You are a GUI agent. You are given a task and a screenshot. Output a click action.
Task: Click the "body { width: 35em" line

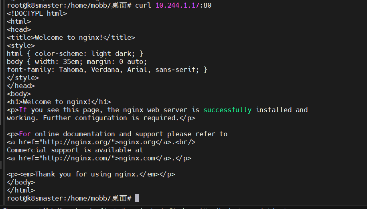point(77,61)
